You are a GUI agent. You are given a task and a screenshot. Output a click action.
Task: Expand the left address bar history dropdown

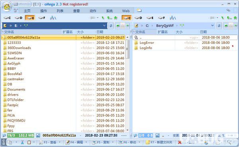click(104, 25)
